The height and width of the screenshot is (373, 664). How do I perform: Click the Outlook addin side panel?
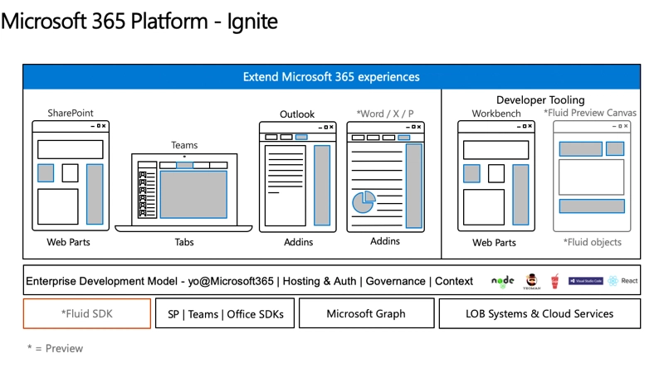(321, 186)
